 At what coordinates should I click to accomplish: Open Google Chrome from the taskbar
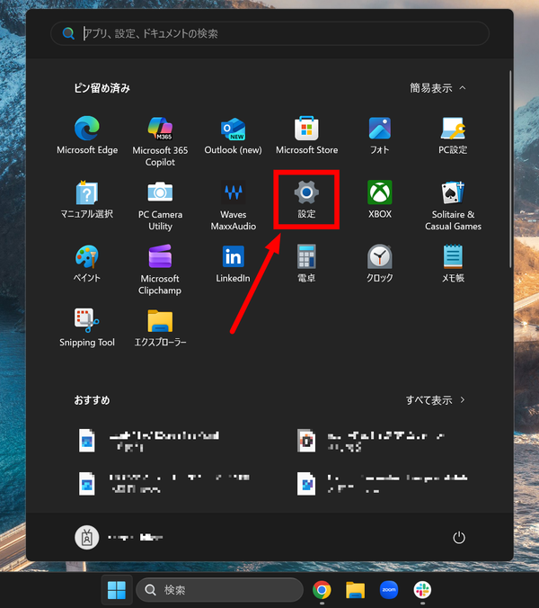322,590
